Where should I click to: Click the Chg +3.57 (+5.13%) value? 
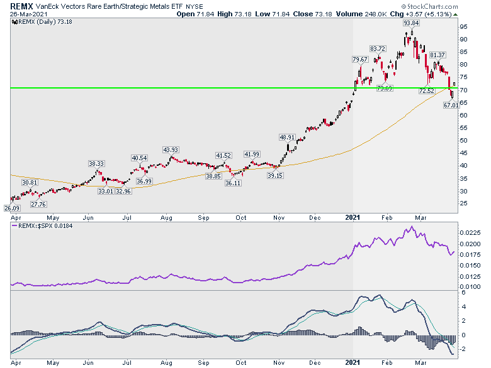click(420, 14)
